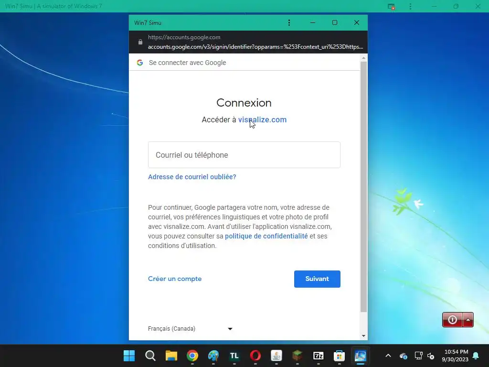
Task: Click the scrollbar down arrow
Action: point(363,336)
